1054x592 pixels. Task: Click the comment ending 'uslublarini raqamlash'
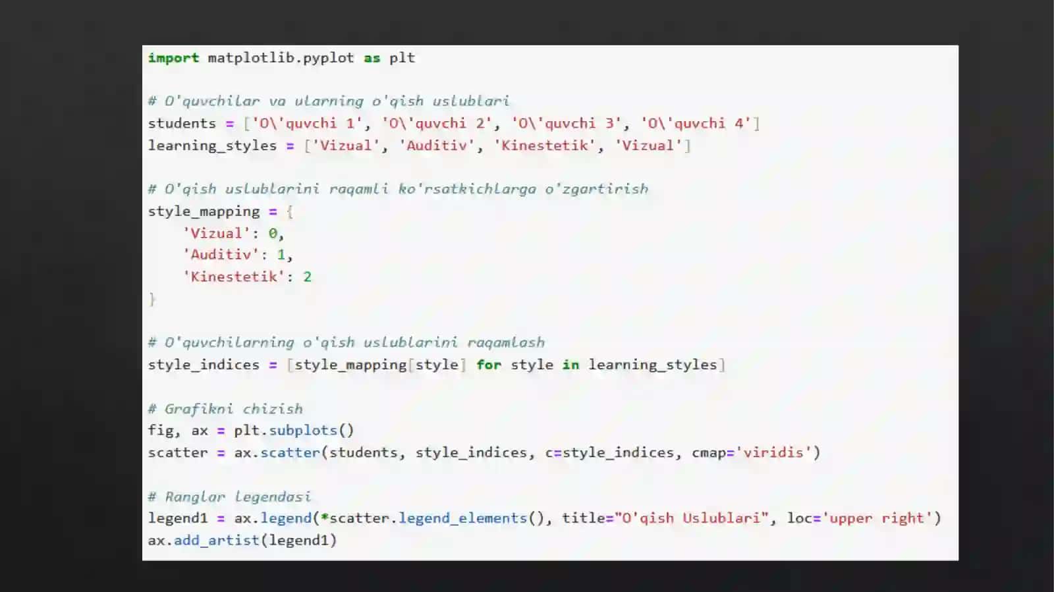coord(347,342)
